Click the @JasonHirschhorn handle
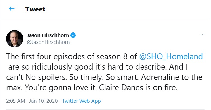211x110 pixels. 48,42
